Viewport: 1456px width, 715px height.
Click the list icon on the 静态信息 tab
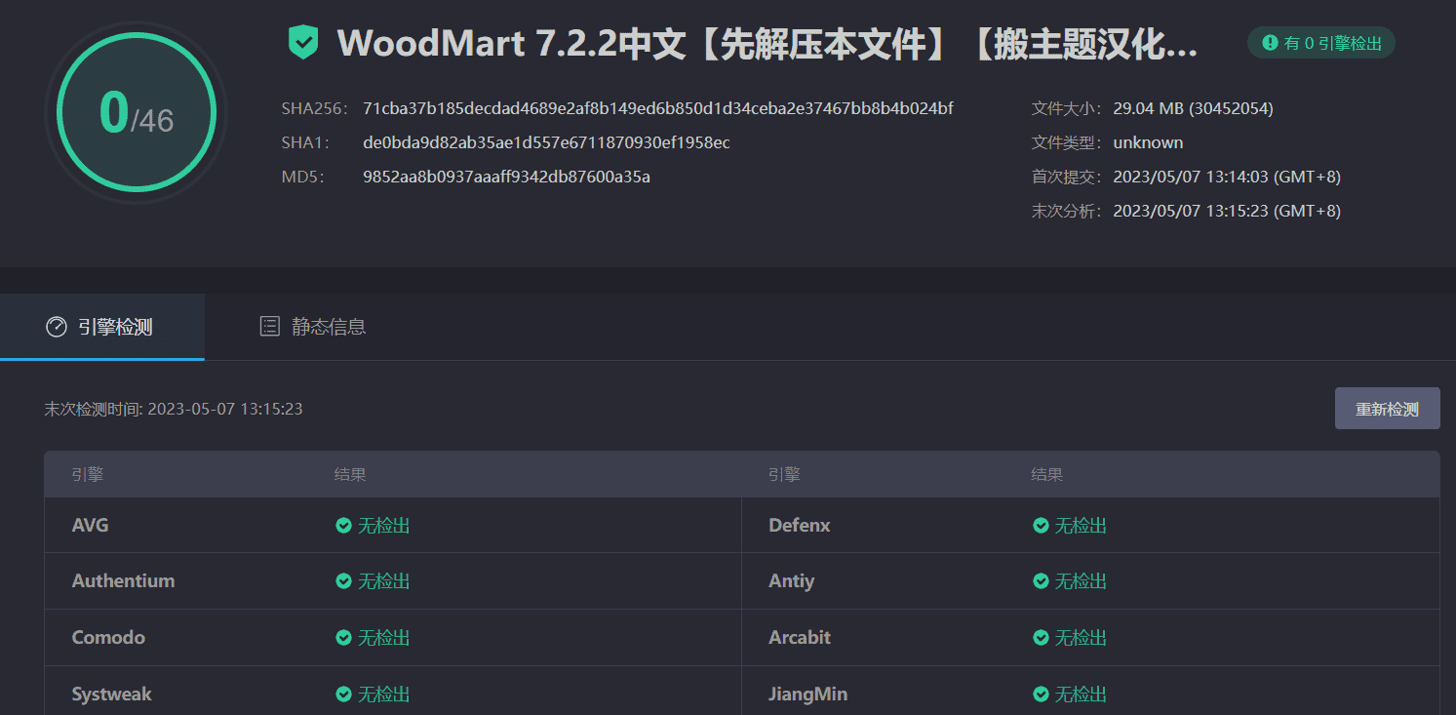click(269, 327)
